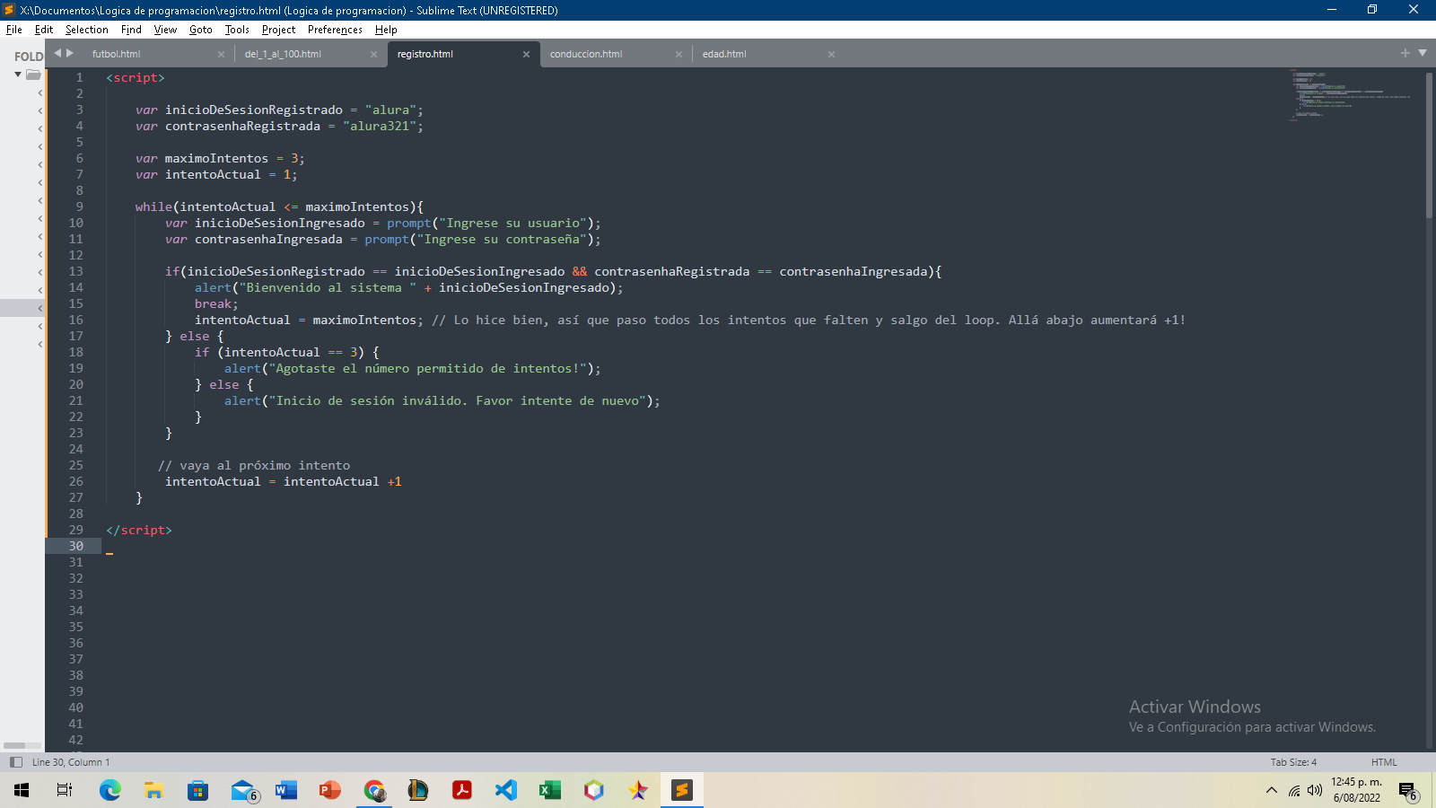Open the Preferences menu

pos(335,30)
